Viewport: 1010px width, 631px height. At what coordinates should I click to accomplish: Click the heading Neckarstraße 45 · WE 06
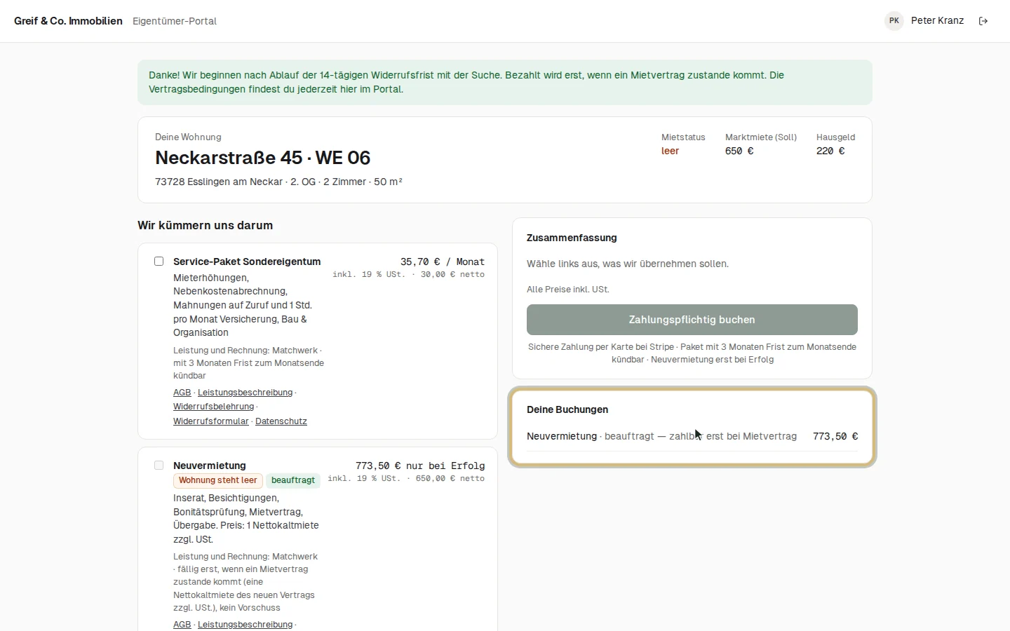(263, 158)
